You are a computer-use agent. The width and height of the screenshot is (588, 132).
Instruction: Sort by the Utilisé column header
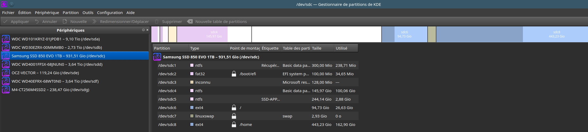tap(346, 48)
